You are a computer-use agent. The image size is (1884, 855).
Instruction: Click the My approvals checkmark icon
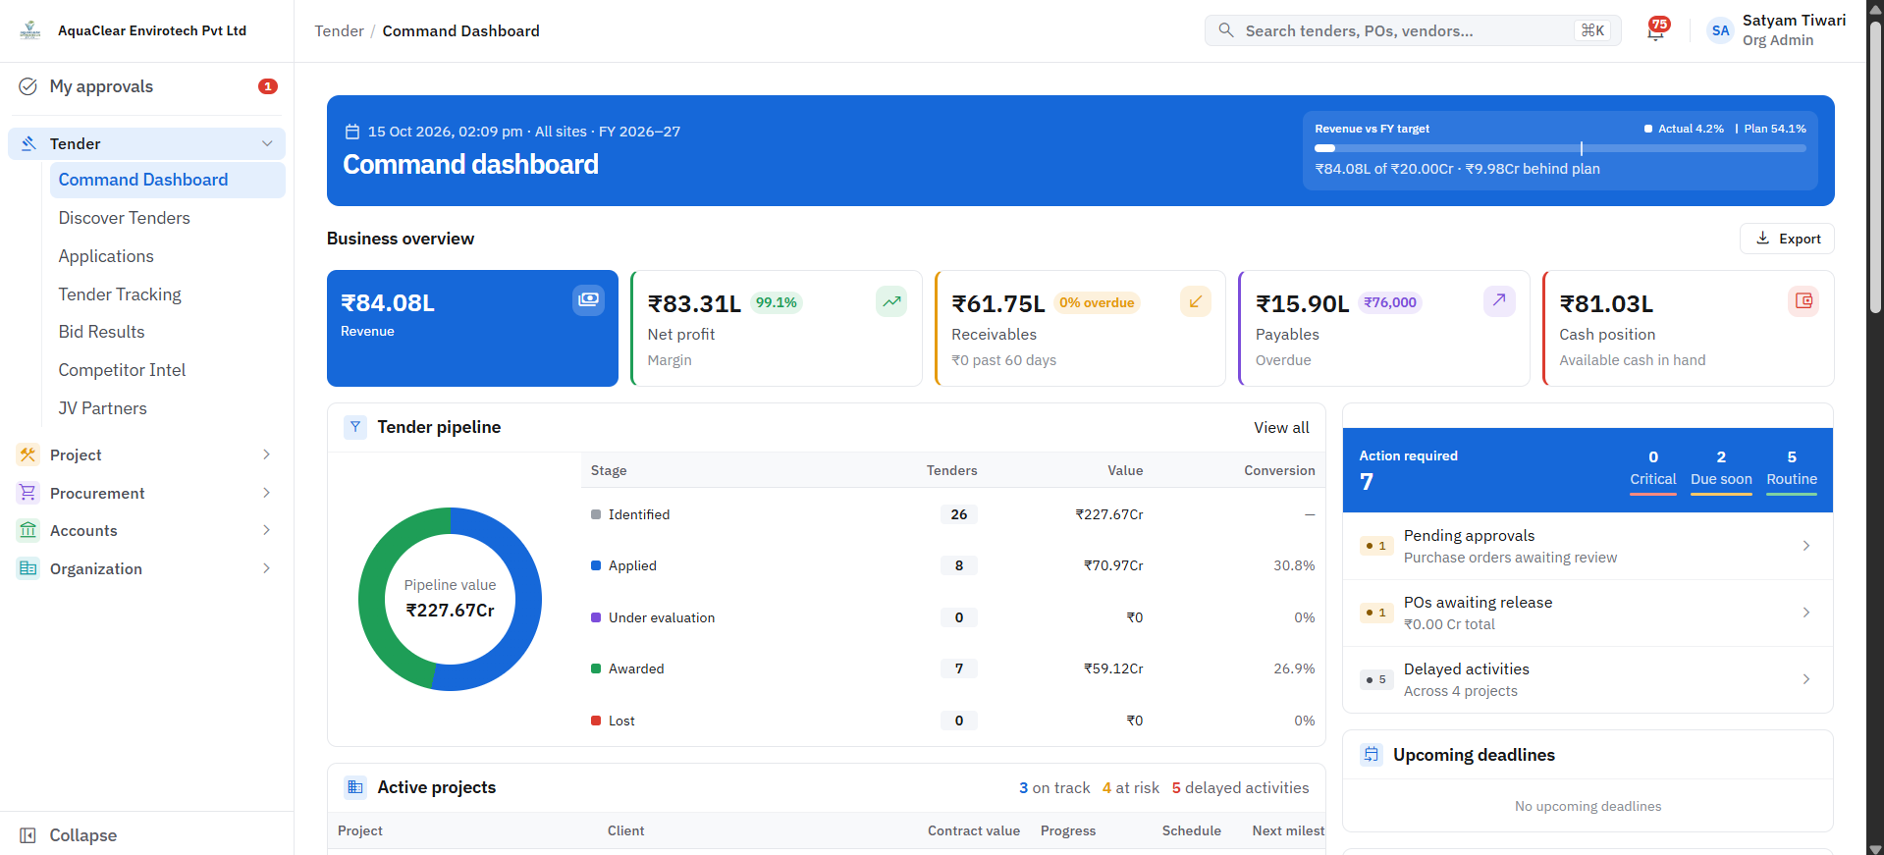pyautogui.click(x=28, y=86)
